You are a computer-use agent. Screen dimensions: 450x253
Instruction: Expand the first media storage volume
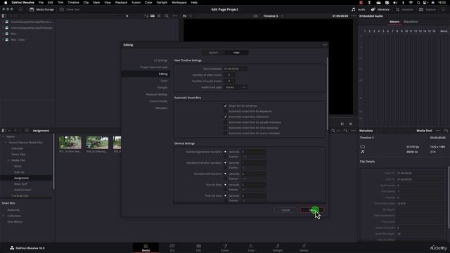[3, 22]
